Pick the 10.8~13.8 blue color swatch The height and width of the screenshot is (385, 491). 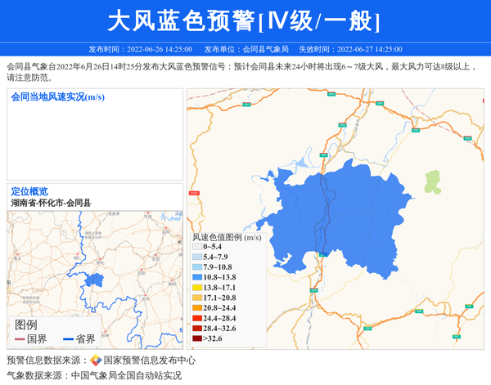click(197, 277)
